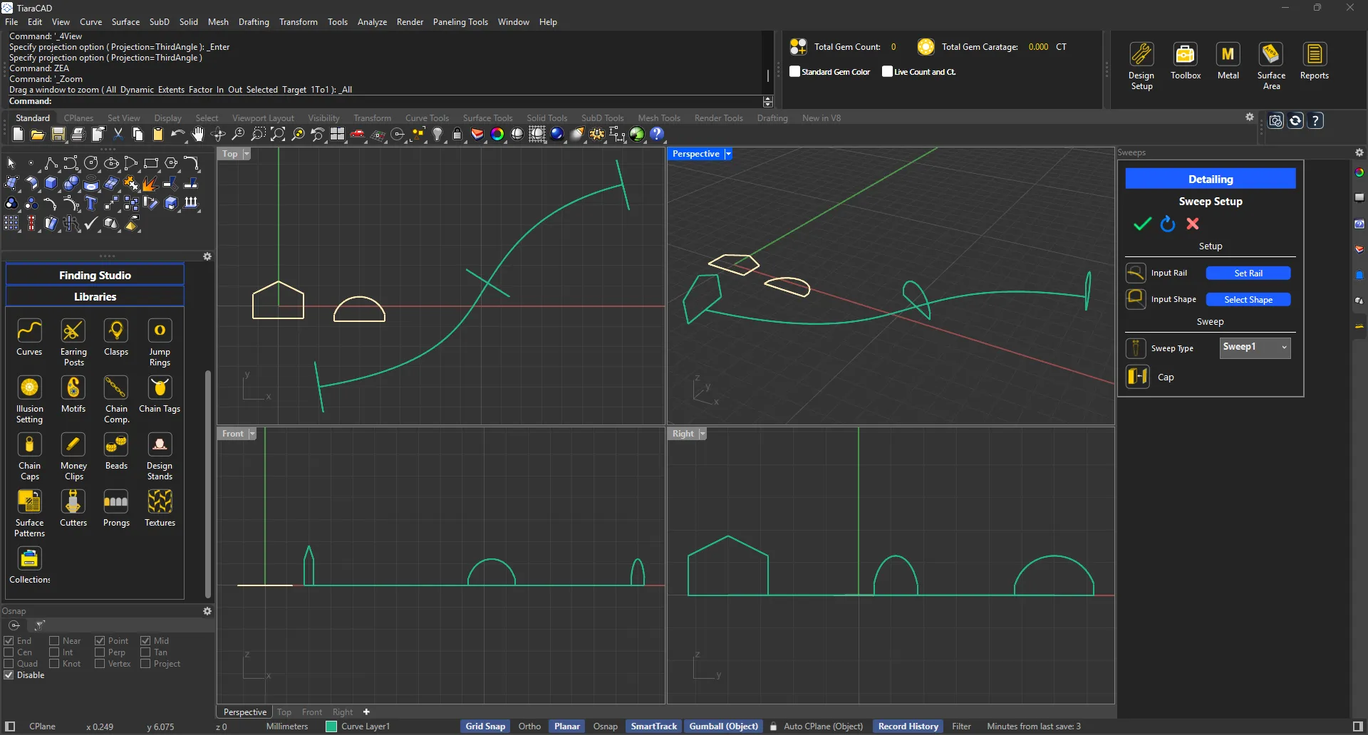Open the Design Setup tool

(x=1141, y=56)
